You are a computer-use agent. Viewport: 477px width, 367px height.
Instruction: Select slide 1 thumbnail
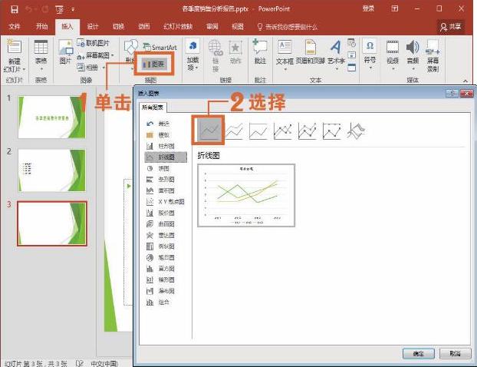coord(51,117)
